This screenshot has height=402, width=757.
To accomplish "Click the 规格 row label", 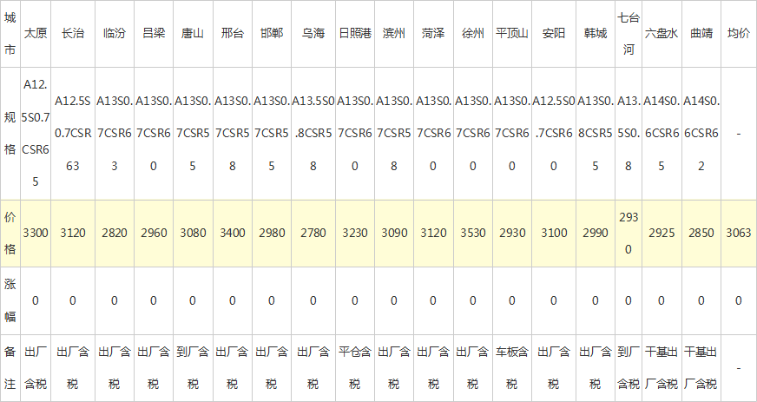I will [10, 135].
